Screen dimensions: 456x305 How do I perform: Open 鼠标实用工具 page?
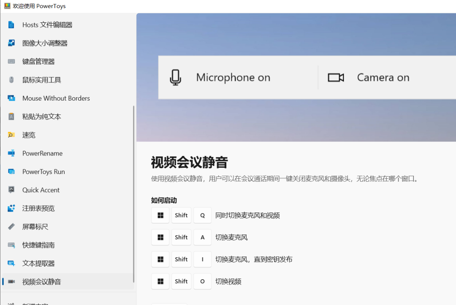(68, 80)
